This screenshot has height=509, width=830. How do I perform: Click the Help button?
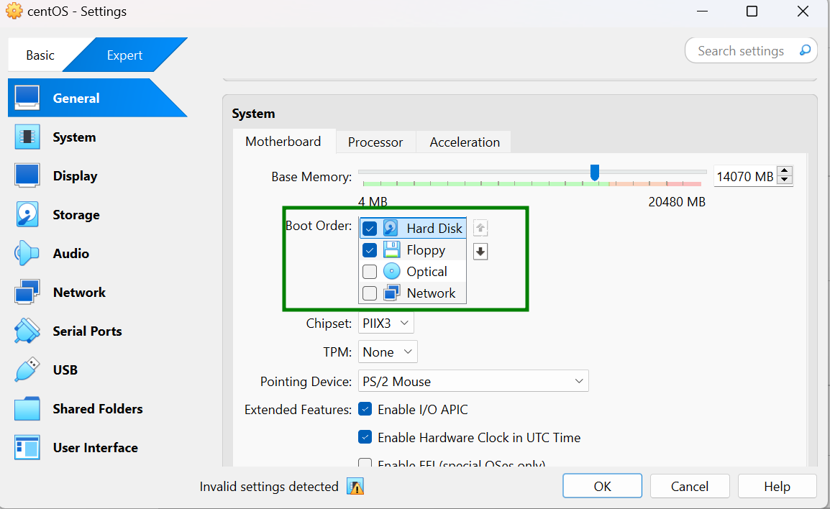777,486
